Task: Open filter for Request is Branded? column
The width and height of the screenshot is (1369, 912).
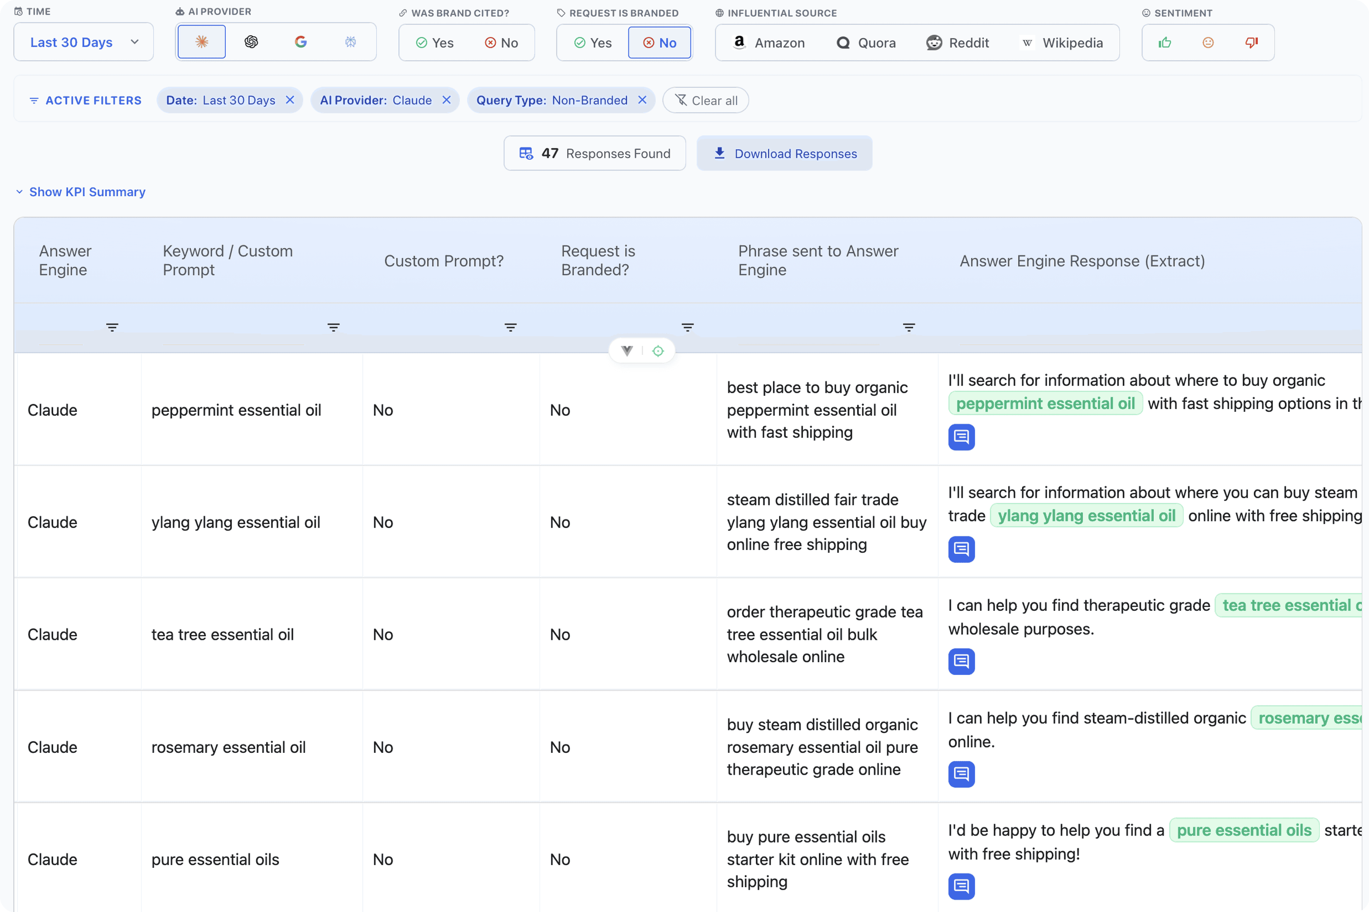Action: point(687,327)
